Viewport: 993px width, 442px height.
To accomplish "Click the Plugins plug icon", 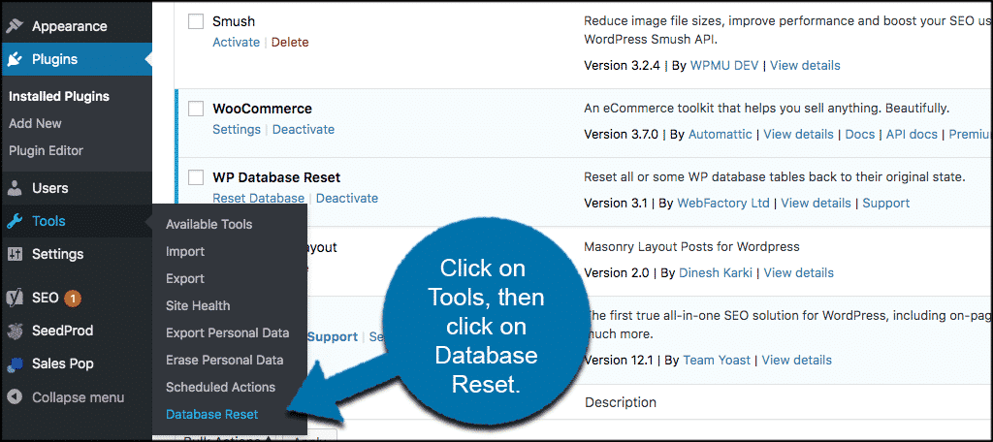I will 15,59.
